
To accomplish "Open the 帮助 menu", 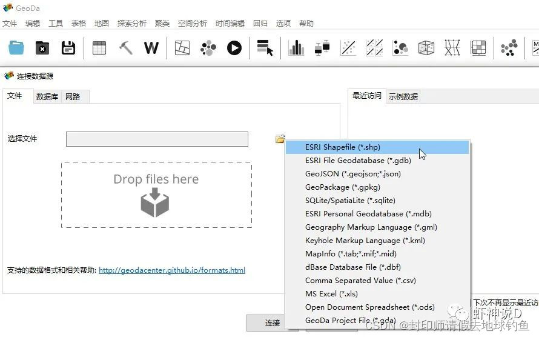I will coord(306,24).
